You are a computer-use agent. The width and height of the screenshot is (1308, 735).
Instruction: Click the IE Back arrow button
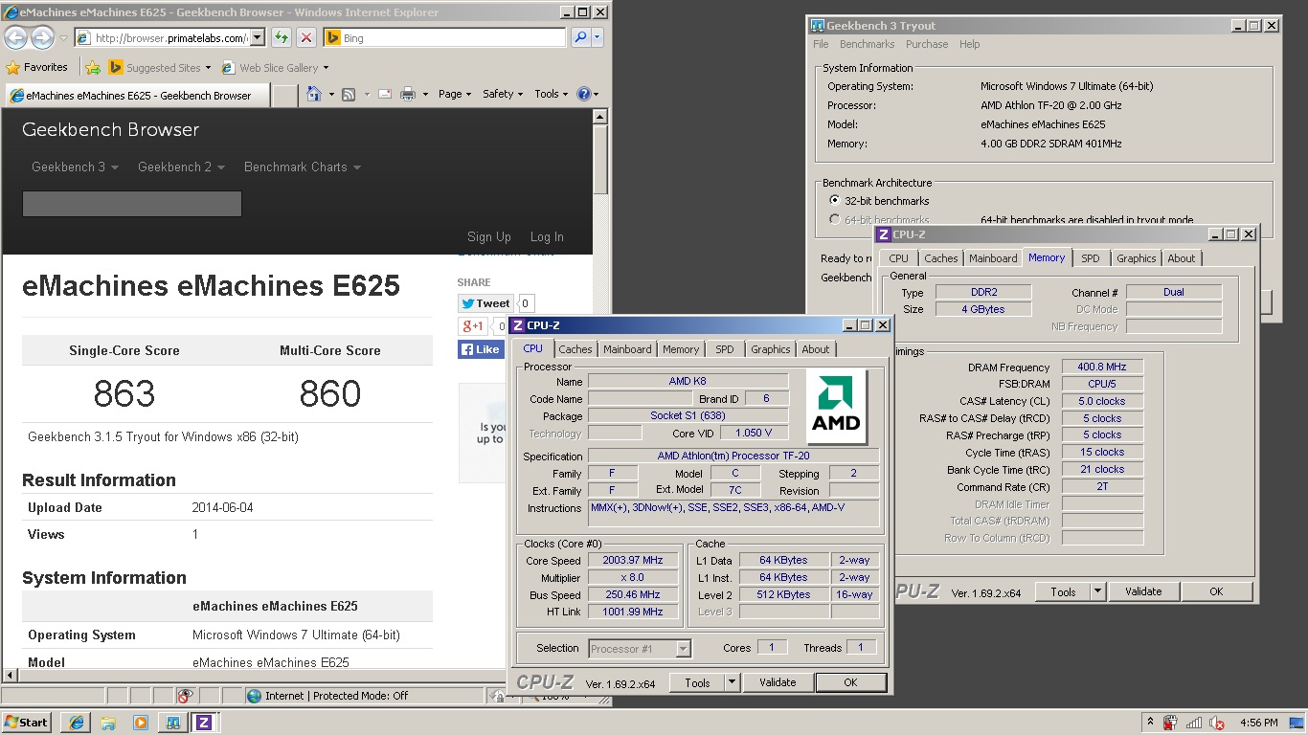pyautogui.click(x=16, y=37)
